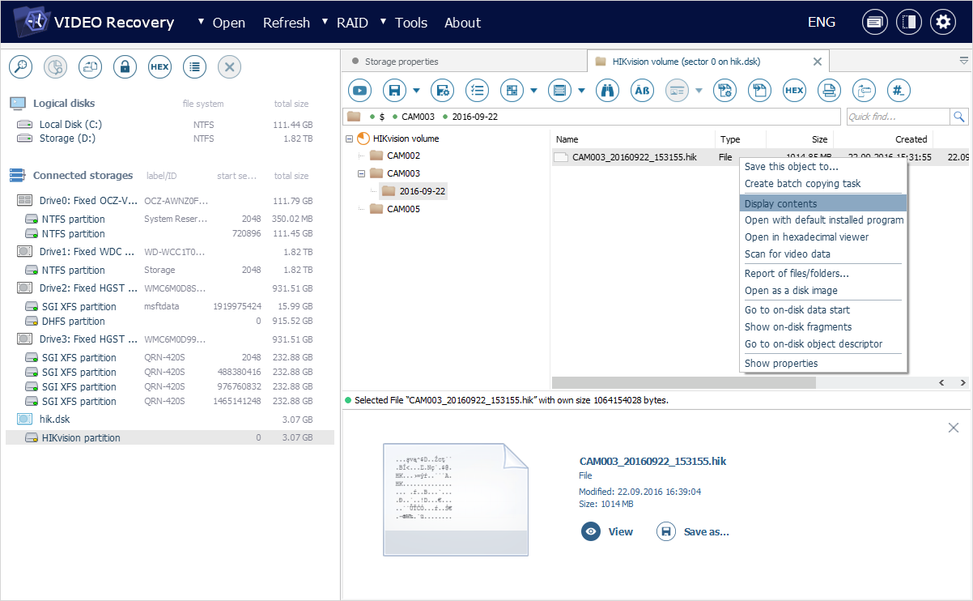Click About in the top menu bar
This screenshot has height=601, width=973.
coord(462,23)
